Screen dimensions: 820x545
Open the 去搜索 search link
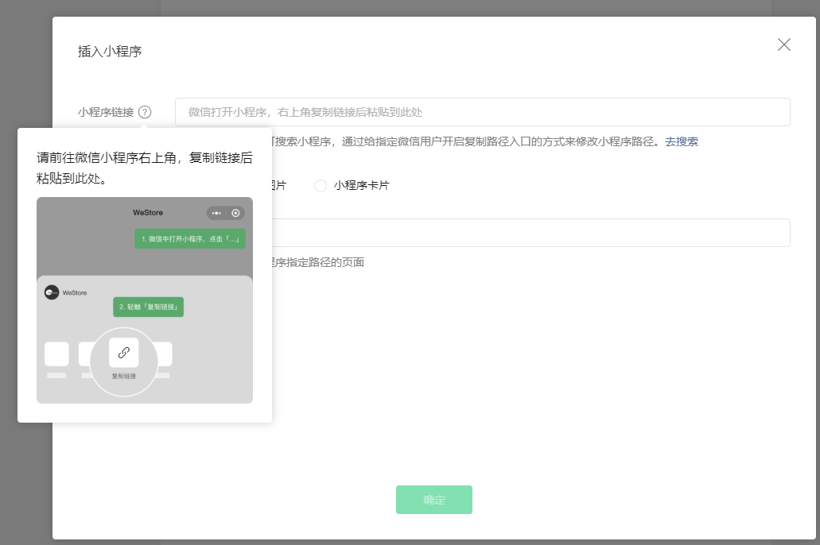point(682,141)
